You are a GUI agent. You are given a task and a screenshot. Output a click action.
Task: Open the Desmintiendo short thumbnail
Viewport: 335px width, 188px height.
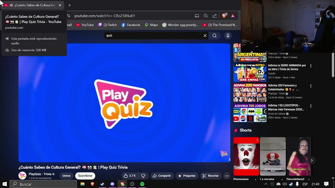coord(298,156)
